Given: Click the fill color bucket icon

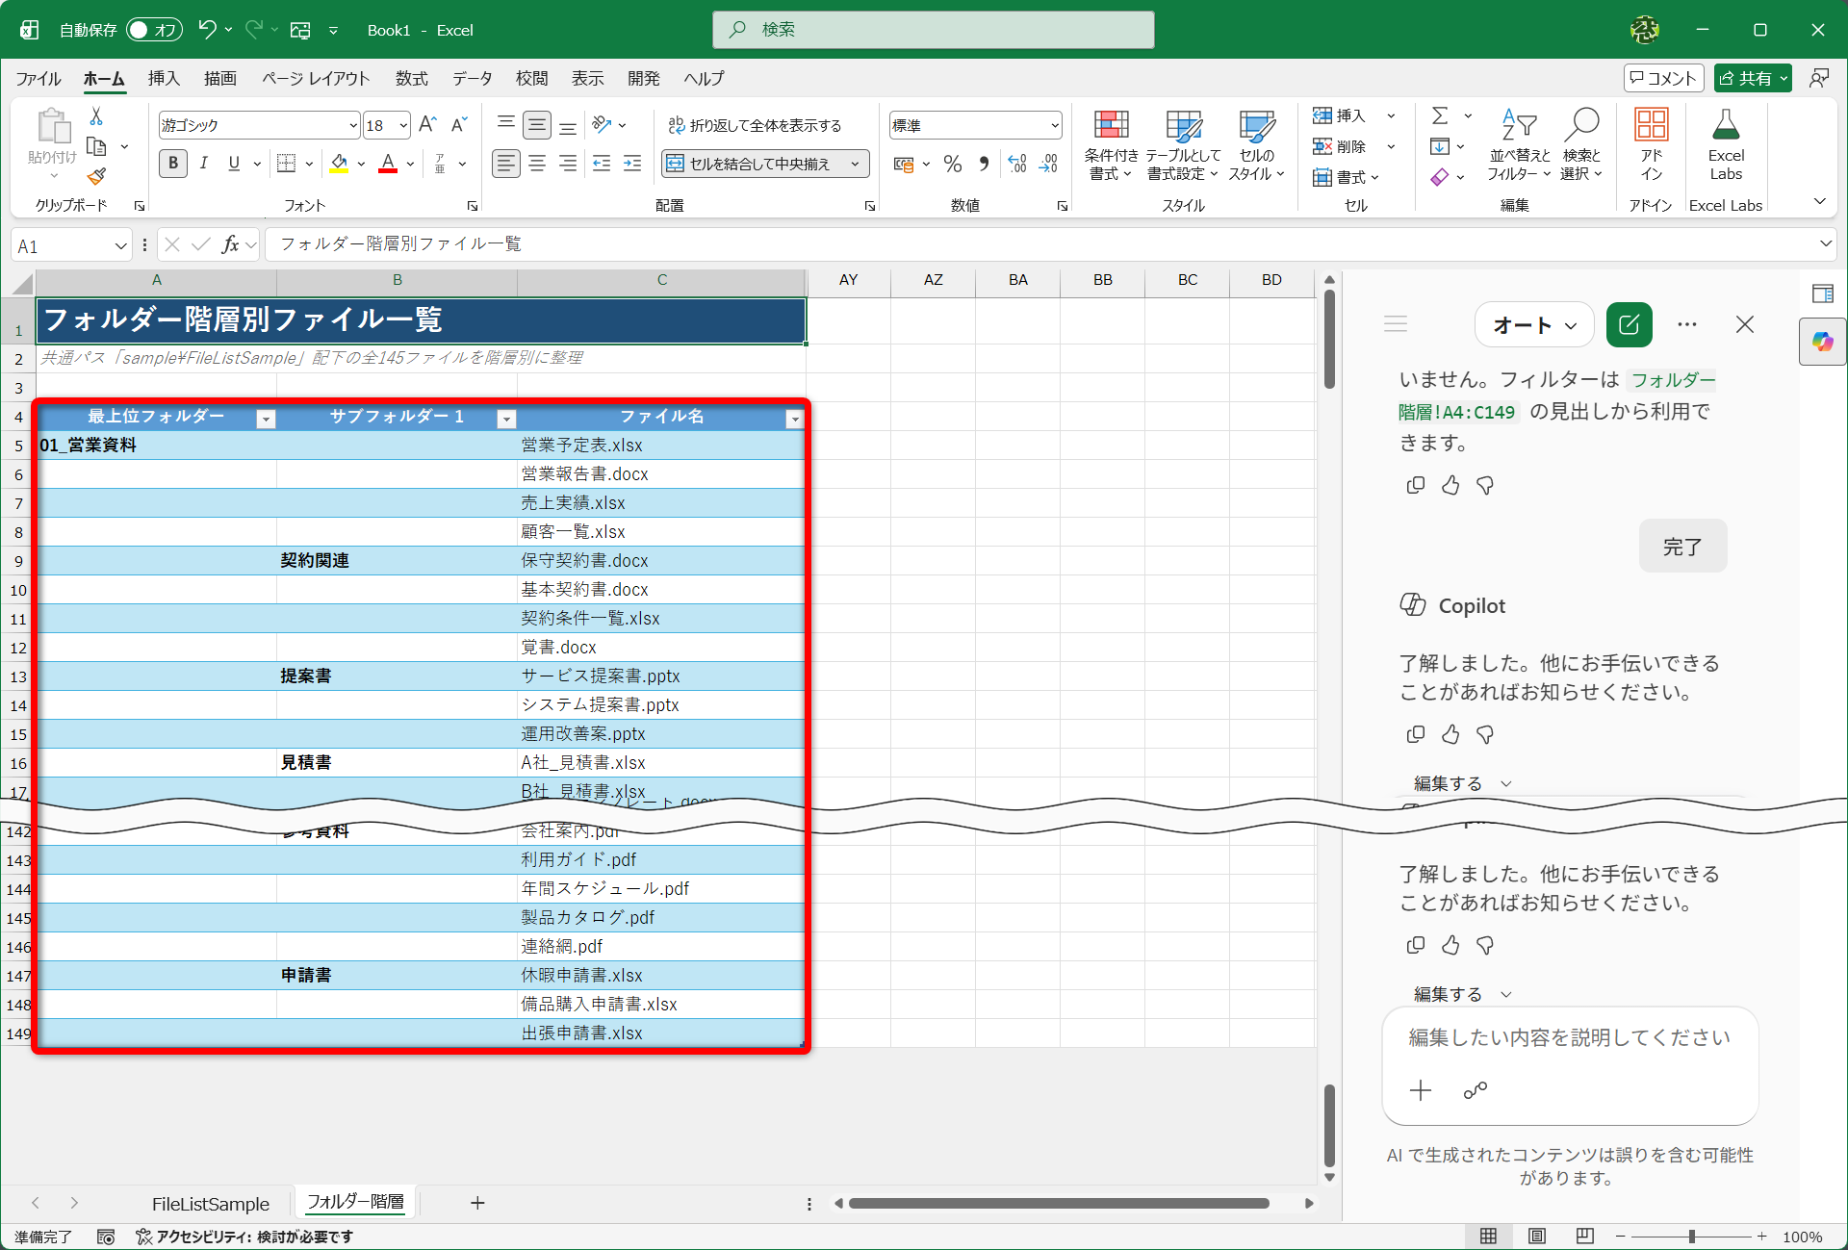Looking at the screenshot, I should coord(339,164).
